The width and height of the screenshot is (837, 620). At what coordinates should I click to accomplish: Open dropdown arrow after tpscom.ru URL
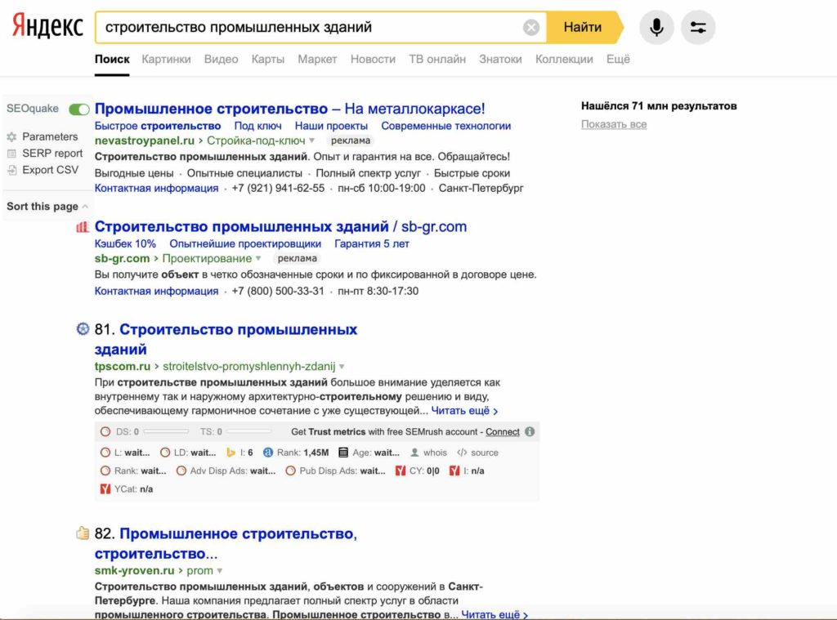[342, 367]
